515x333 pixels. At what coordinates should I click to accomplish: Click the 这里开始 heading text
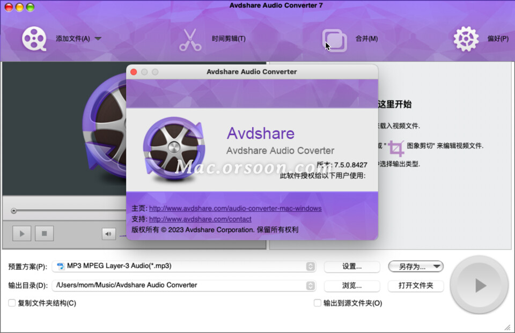coord(394,105)
